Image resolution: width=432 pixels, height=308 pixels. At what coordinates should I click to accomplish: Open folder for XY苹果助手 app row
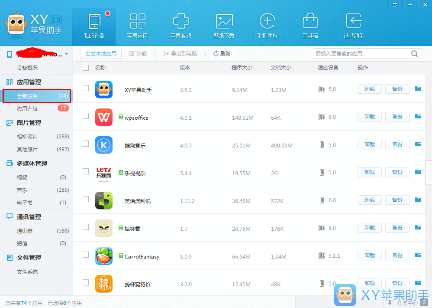417,88
